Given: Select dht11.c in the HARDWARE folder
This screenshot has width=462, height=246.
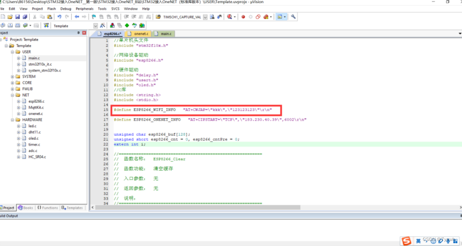Looking at the screenshot, I should point(35,132).
